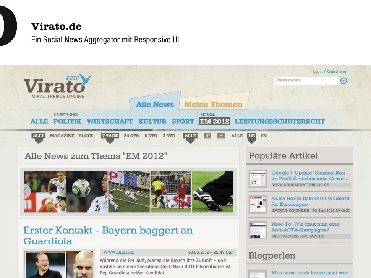Open SPORT.T-ONLINE.DE source label
The height and width of the screenshot is (278, 371).
click(290, 210)
